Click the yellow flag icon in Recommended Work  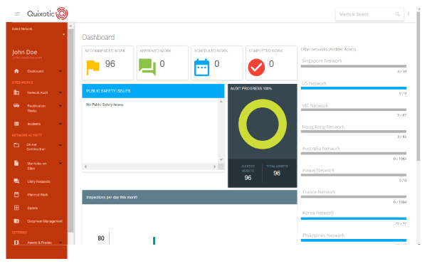point(93,68)
